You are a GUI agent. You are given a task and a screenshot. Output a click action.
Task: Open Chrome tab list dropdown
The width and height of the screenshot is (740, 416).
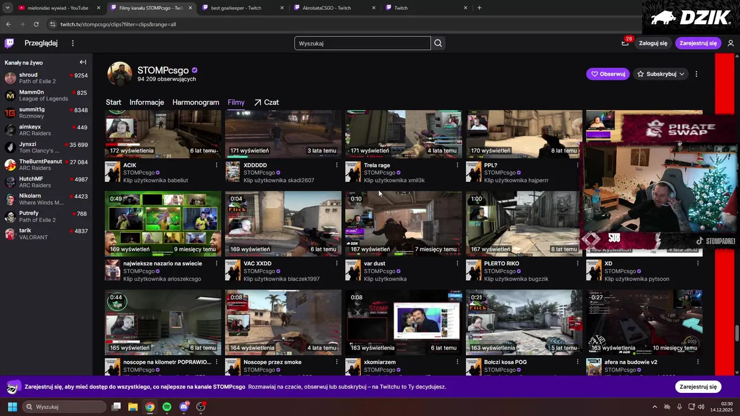[x=8, y=8]
